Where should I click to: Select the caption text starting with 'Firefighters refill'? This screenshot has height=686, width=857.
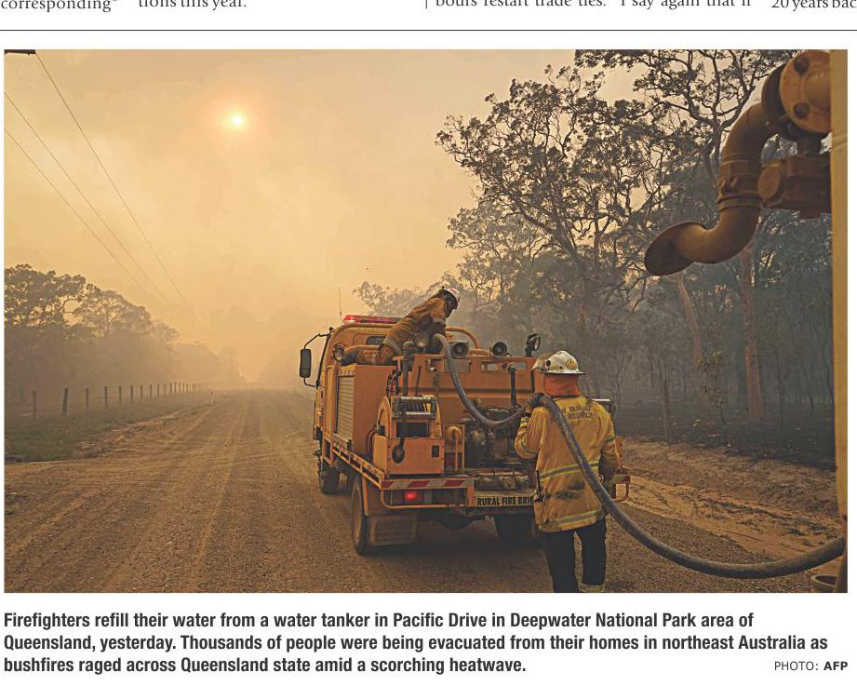[x=415, y=643]
